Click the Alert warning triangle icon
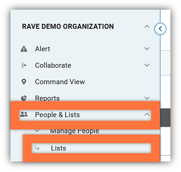 click(x=24, y=49)
